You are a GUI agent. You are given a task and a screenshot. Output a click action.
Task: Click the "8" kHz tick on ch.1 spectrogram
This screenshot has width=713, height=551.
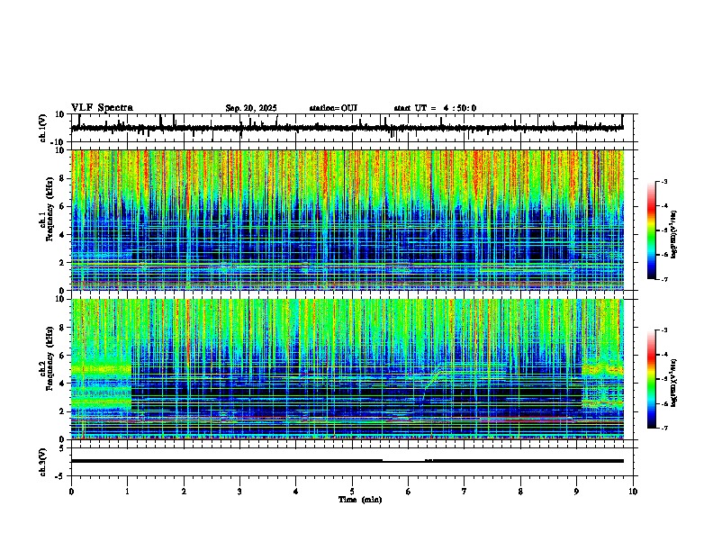pyautogui.click(x=63, y=178)
